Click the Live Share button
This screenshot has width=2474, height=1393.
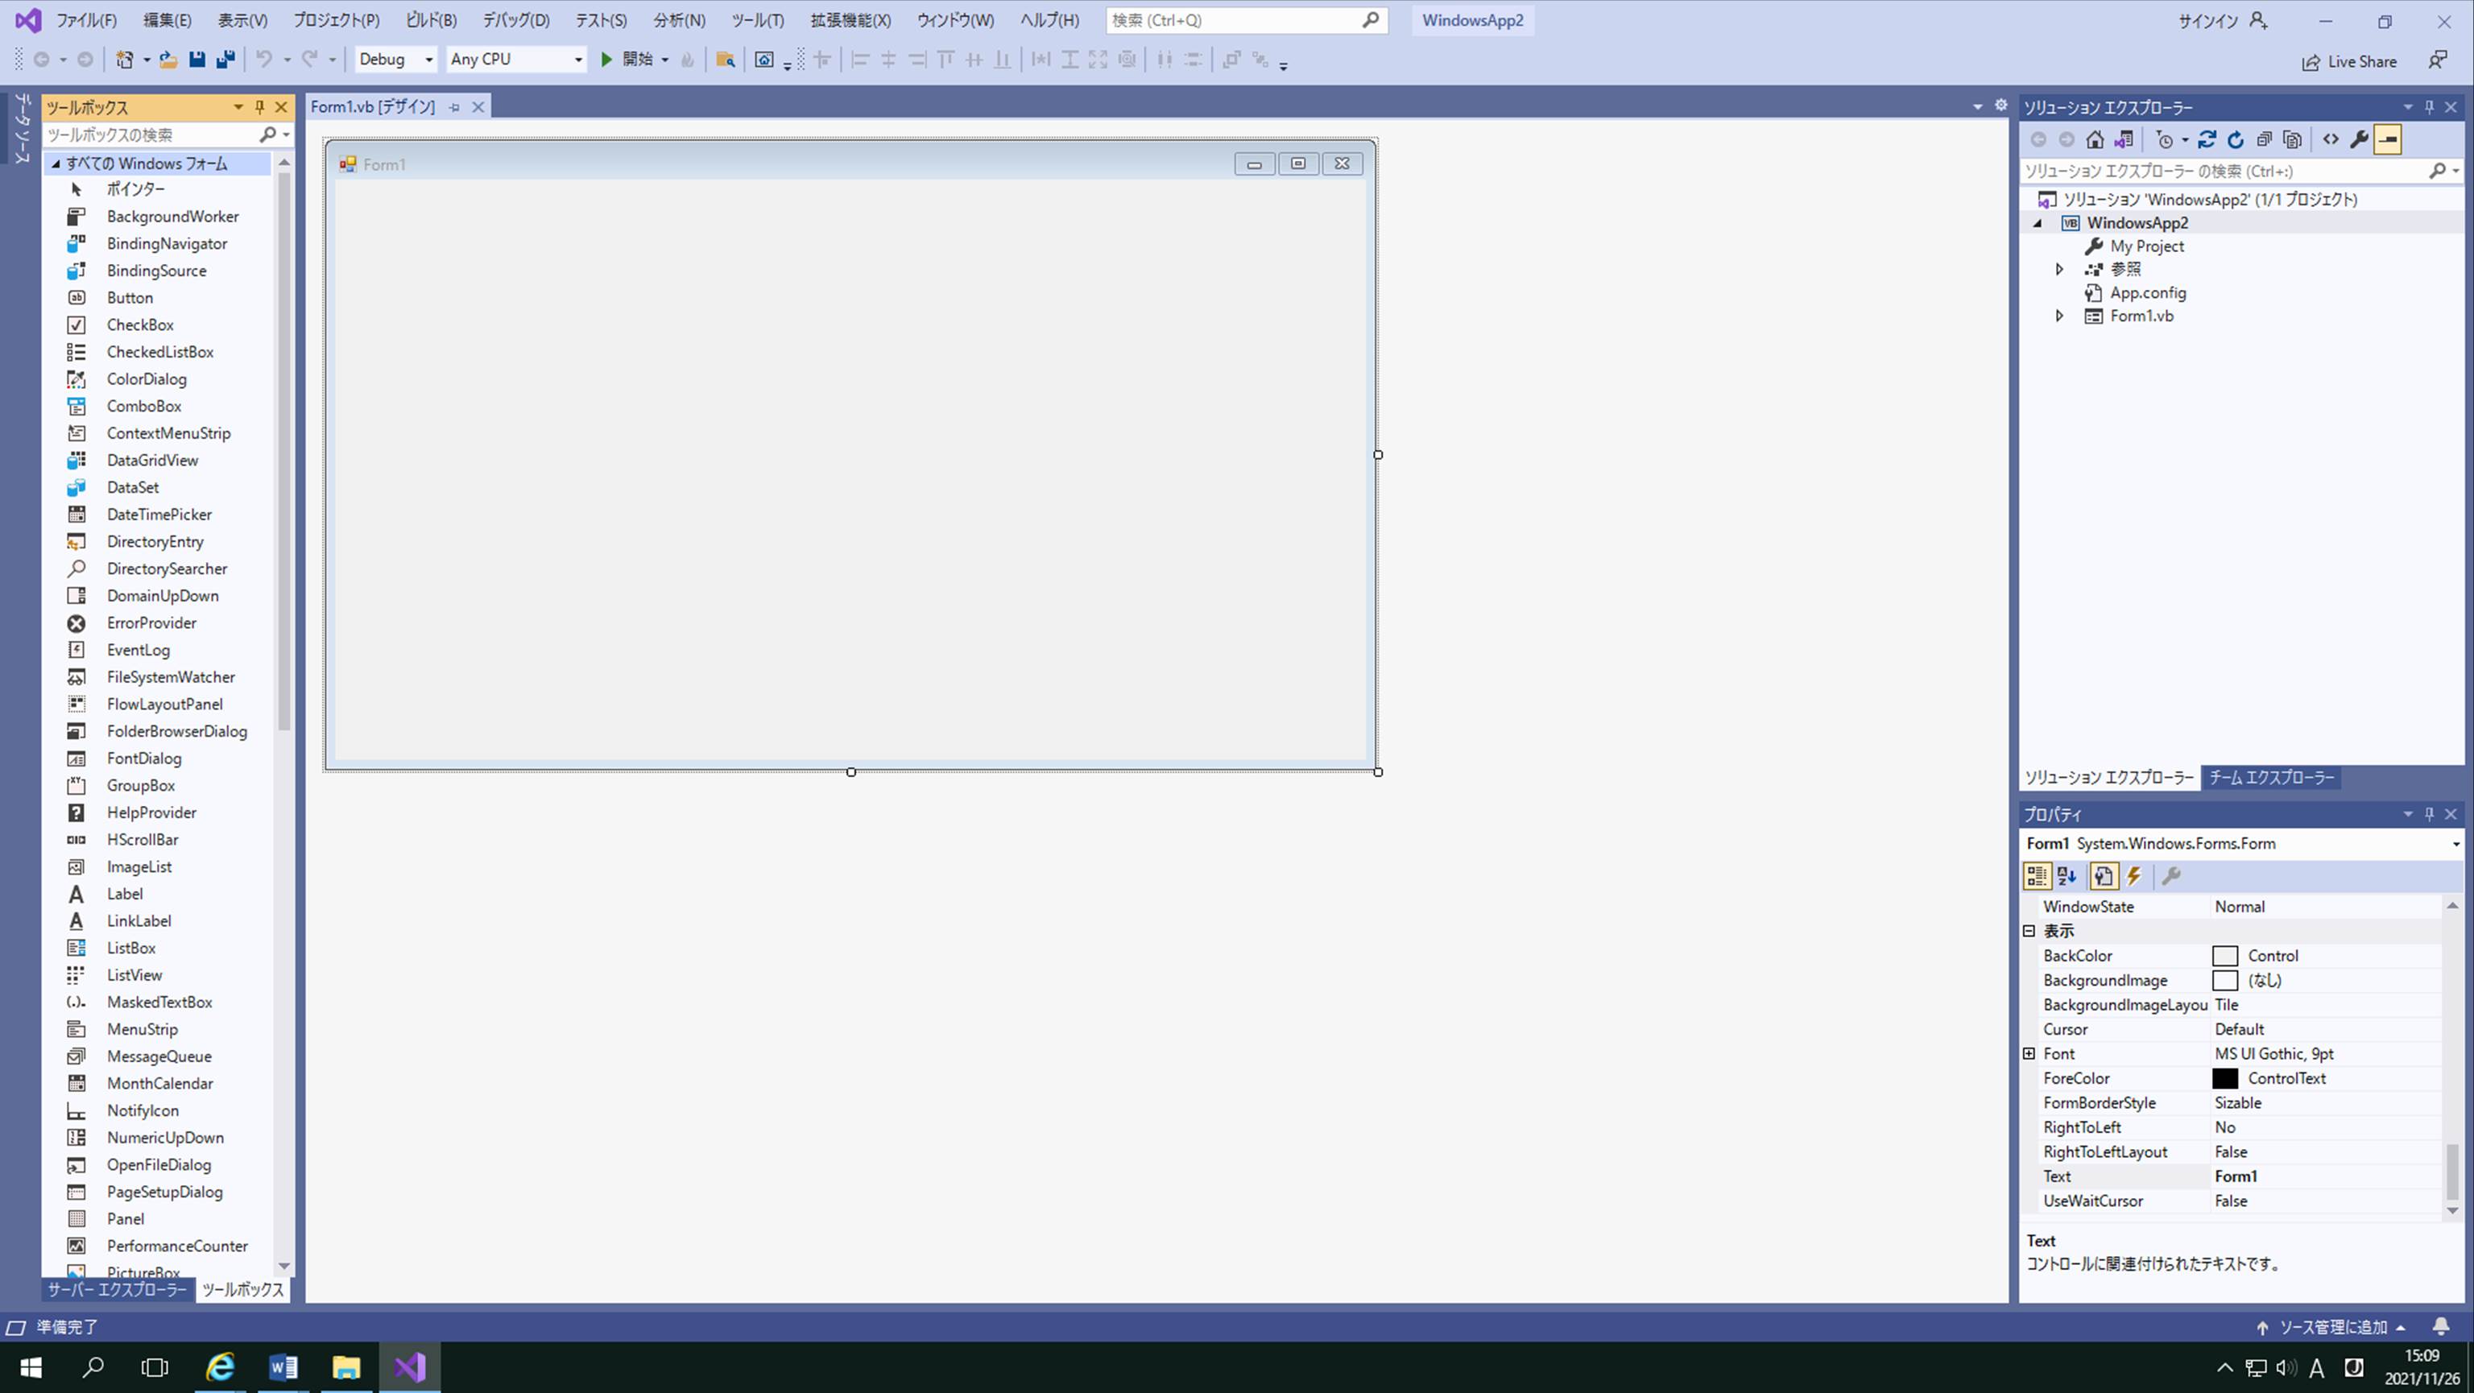[2349, 61]
